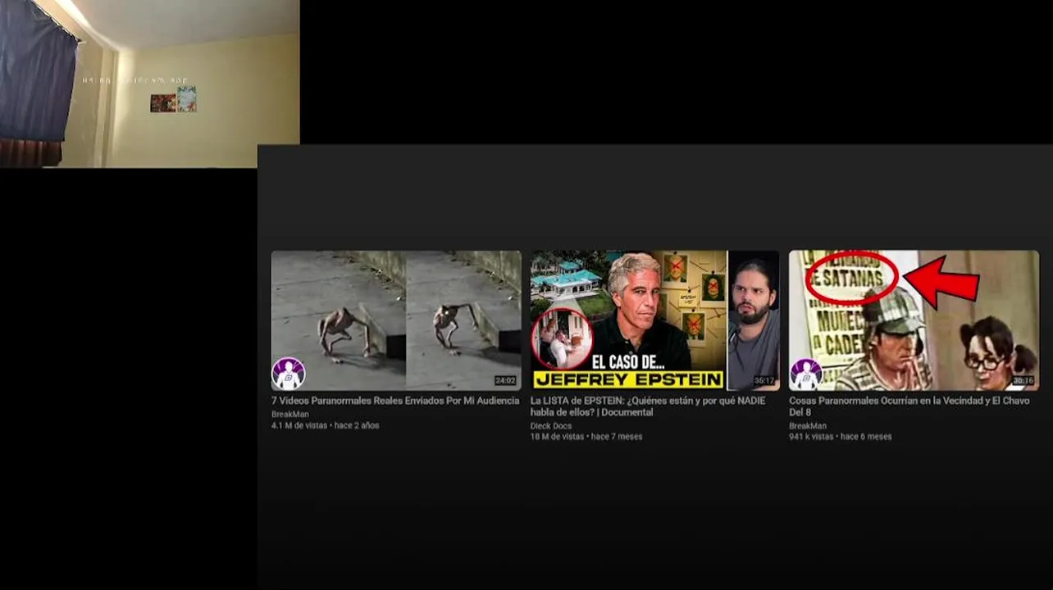1053x590 pixels.
Task: Open title 'La LISTA de EPSTEIN' documentary
Action: pyautogui.click(x=648, y=406)
